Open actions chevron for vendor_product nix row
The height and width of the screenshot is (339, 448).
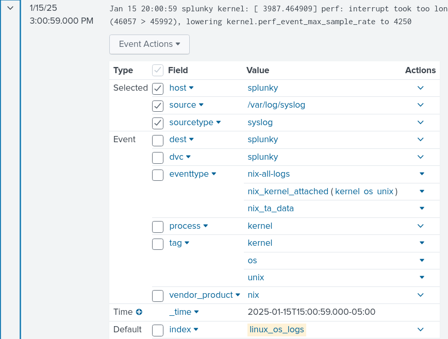421,295
